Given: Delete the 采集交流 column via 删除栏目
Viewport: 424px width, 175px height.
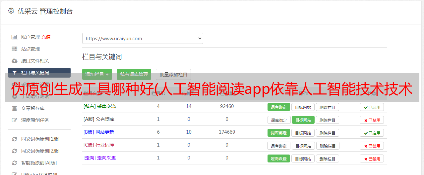Looking at the screenshot, I should 328,107.
